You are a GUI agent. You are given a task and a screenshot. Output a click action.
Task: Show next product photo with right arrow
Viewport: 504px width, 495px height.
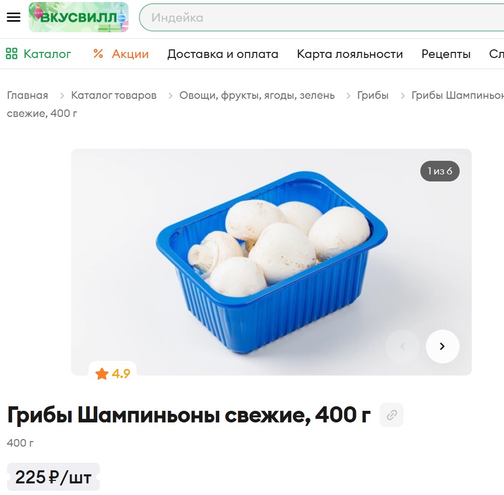[x=443, y=346]
